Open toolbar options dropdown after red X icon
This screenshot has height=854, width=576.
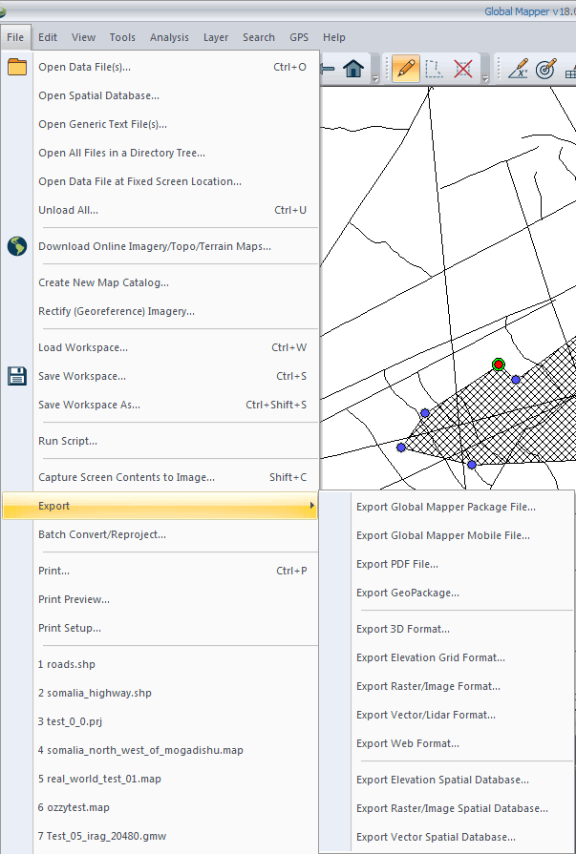click(x=485, y=78)
